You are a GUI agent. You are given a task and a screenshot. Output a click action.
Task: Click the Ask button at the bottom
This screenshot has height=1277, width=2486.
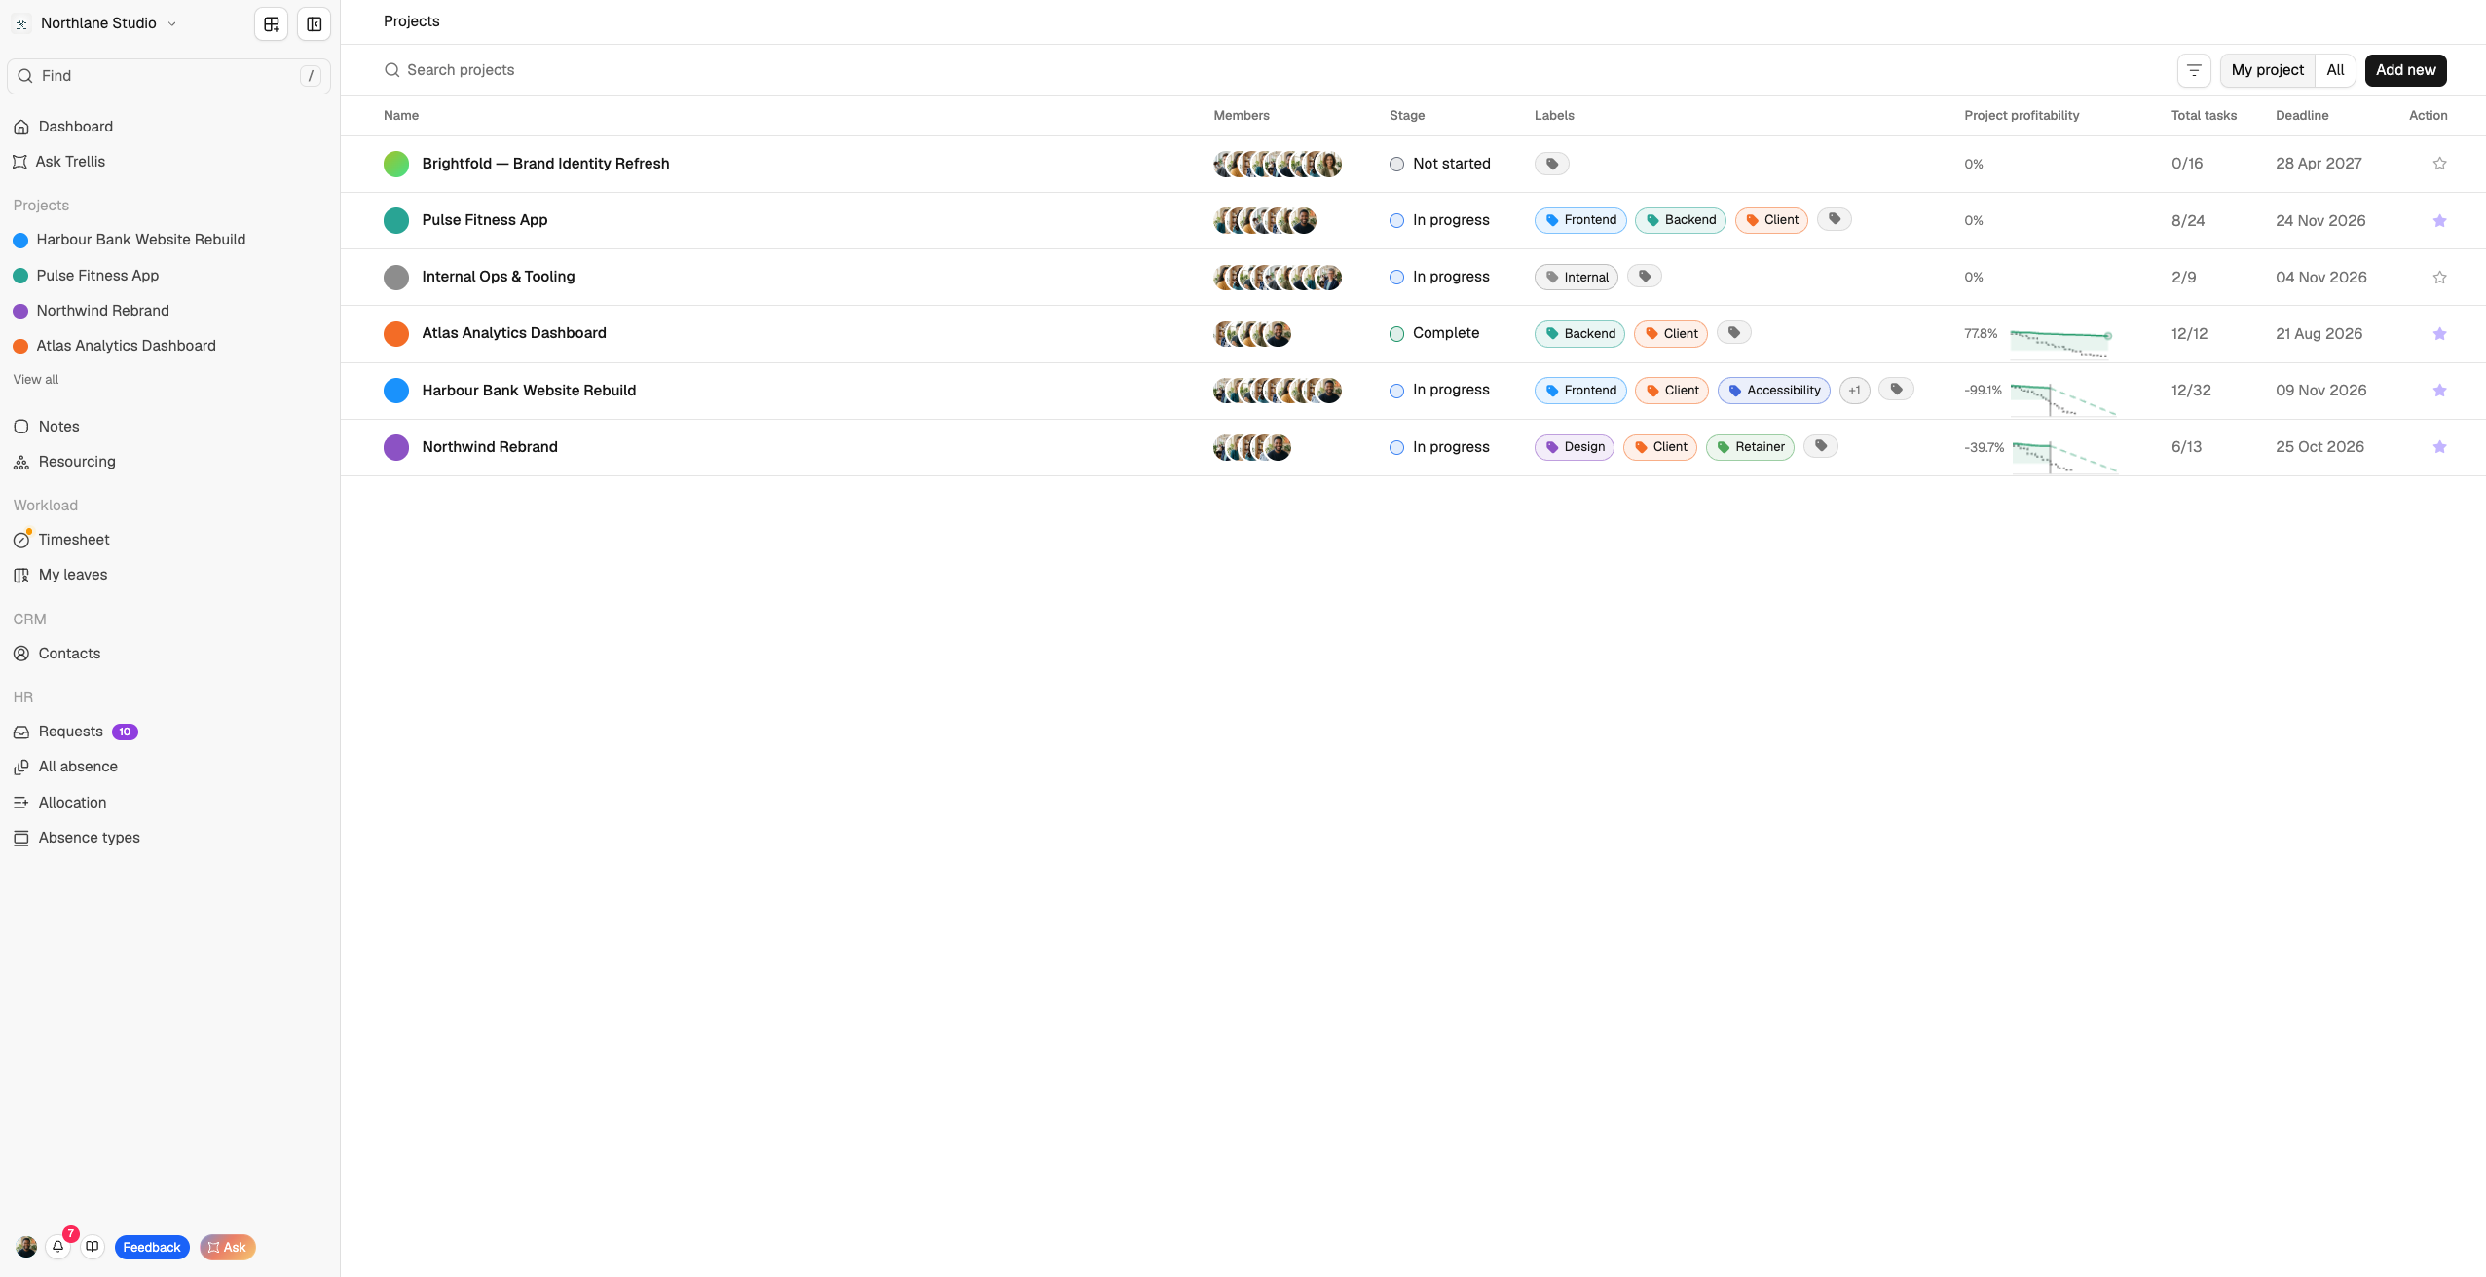tap(227, 1247)
